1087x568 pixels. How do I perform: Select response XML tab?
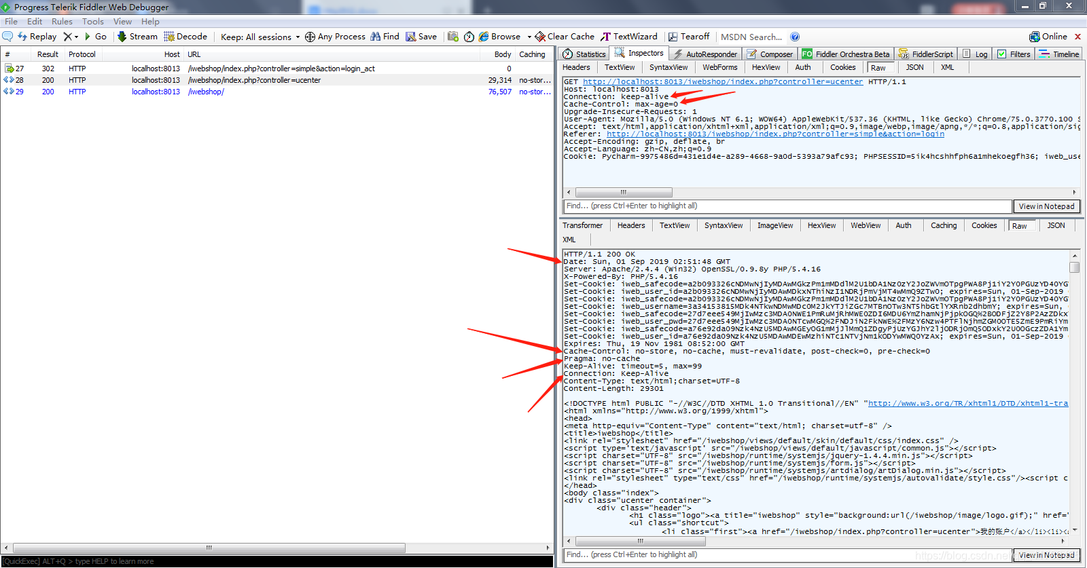point(569,240)
